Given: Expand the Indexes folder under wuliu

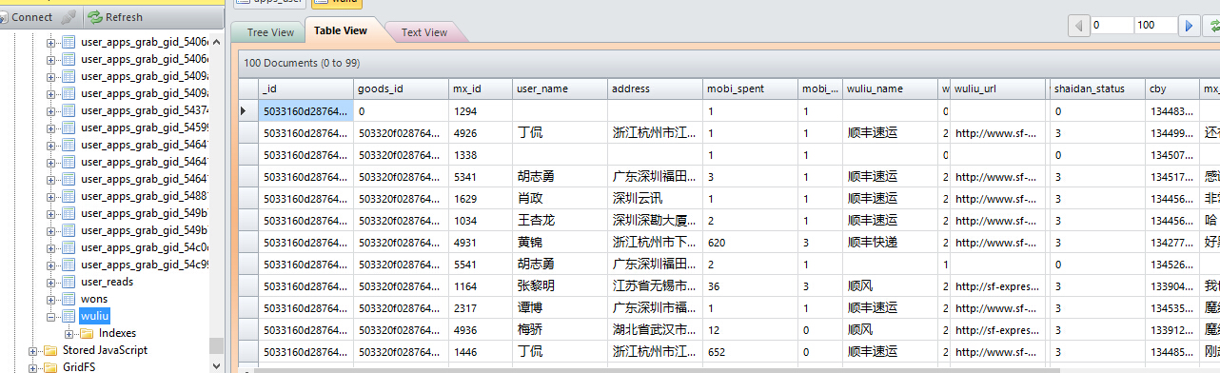Looking at the screenshot, I should coord(69,333).
